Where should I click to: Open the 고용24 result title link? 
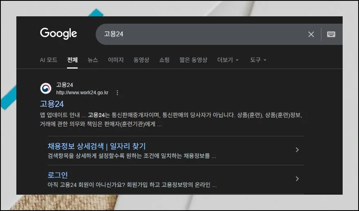(52, 104)
